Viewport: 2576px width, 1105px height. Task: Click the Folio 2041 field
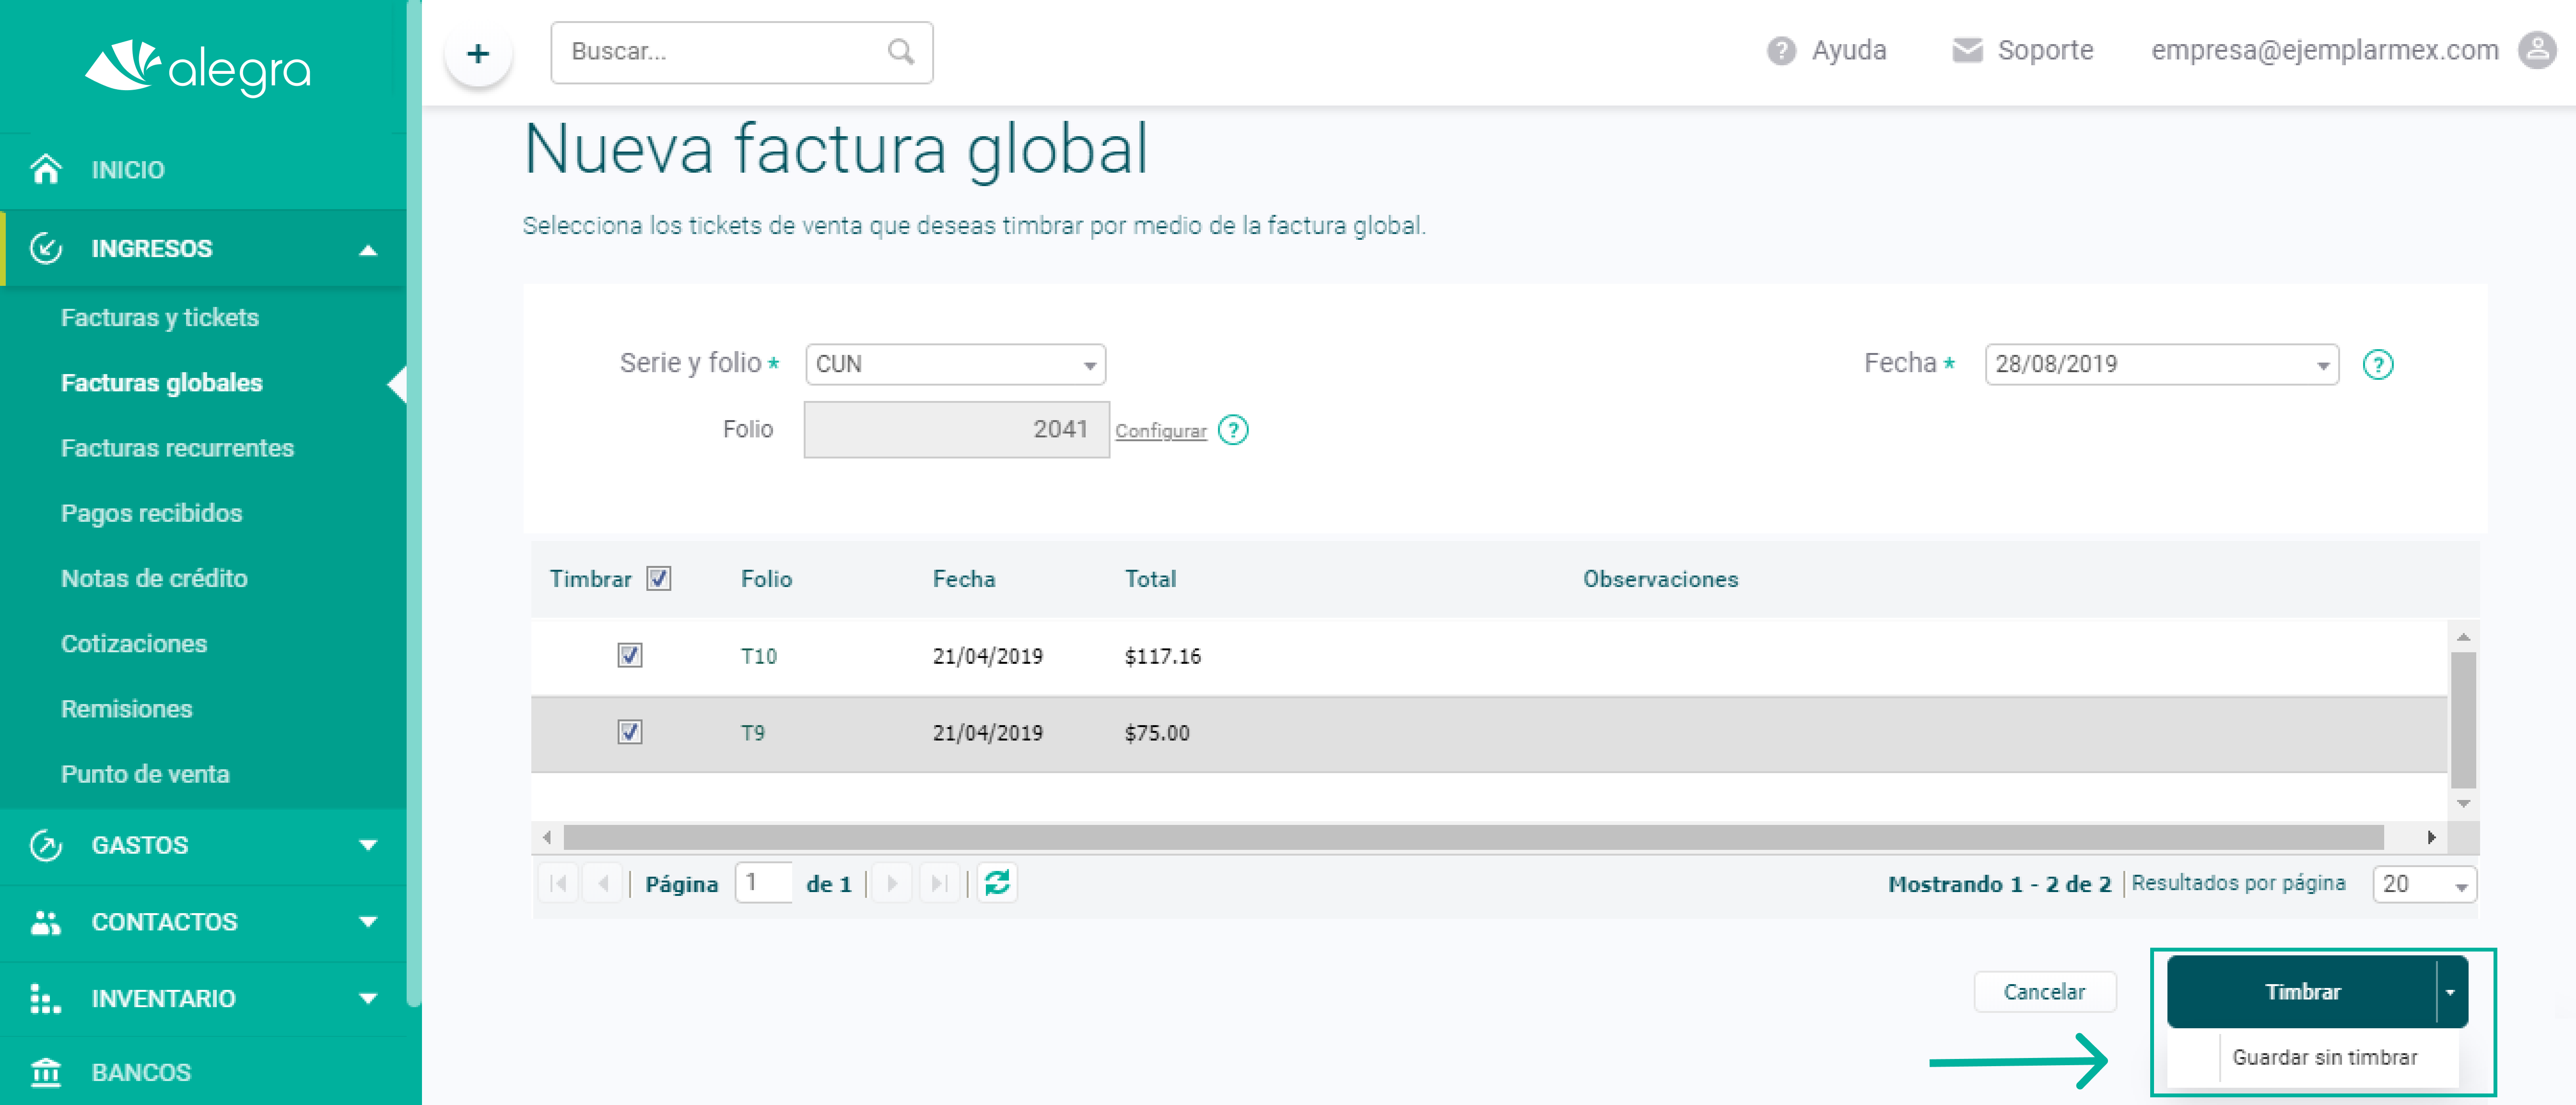pos(956,430)
